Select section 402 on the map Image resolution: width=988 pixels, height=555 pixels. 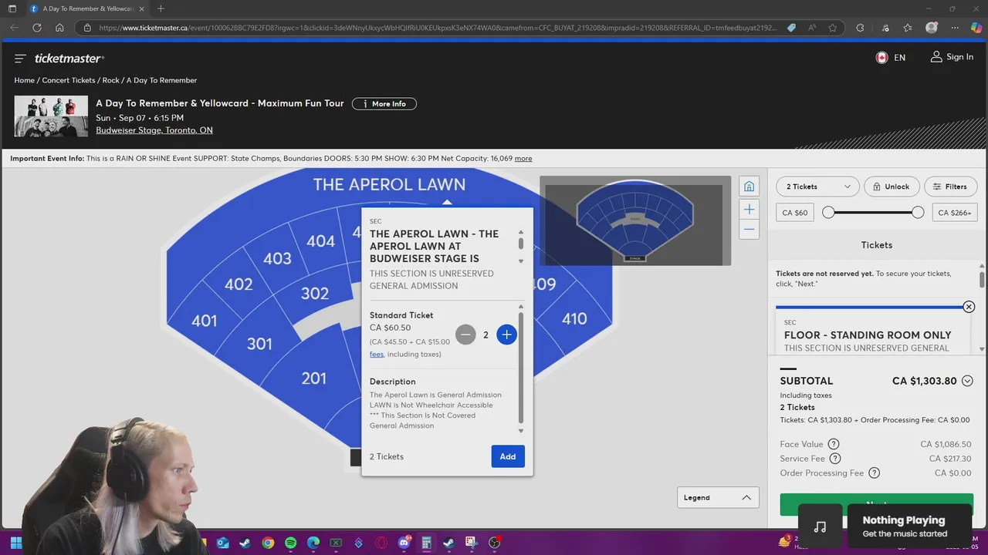[x=239, y=284]
